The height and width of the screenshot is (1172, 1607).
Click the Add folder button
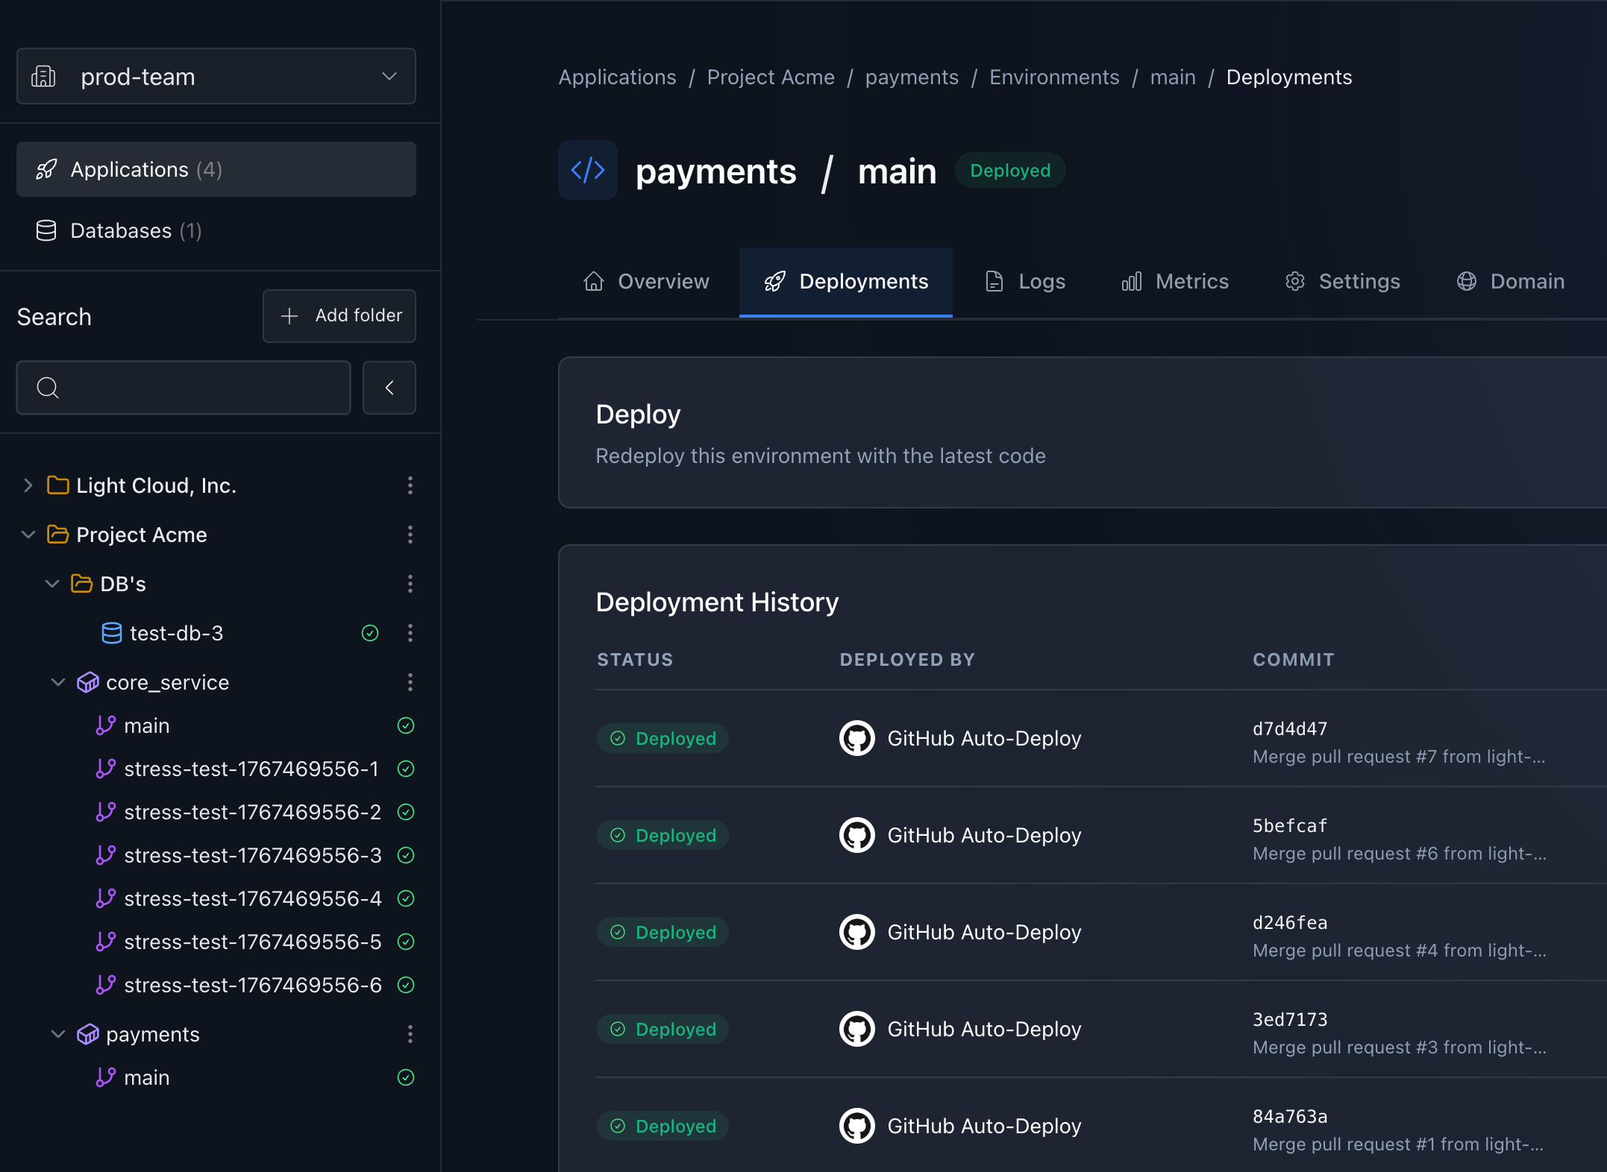point(339,315)
